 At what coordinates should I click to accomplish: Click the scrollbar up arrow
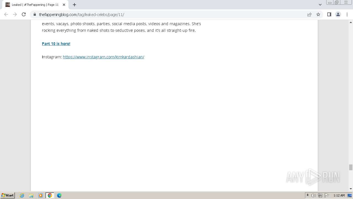pyautogui.click(x=351, y=22)
